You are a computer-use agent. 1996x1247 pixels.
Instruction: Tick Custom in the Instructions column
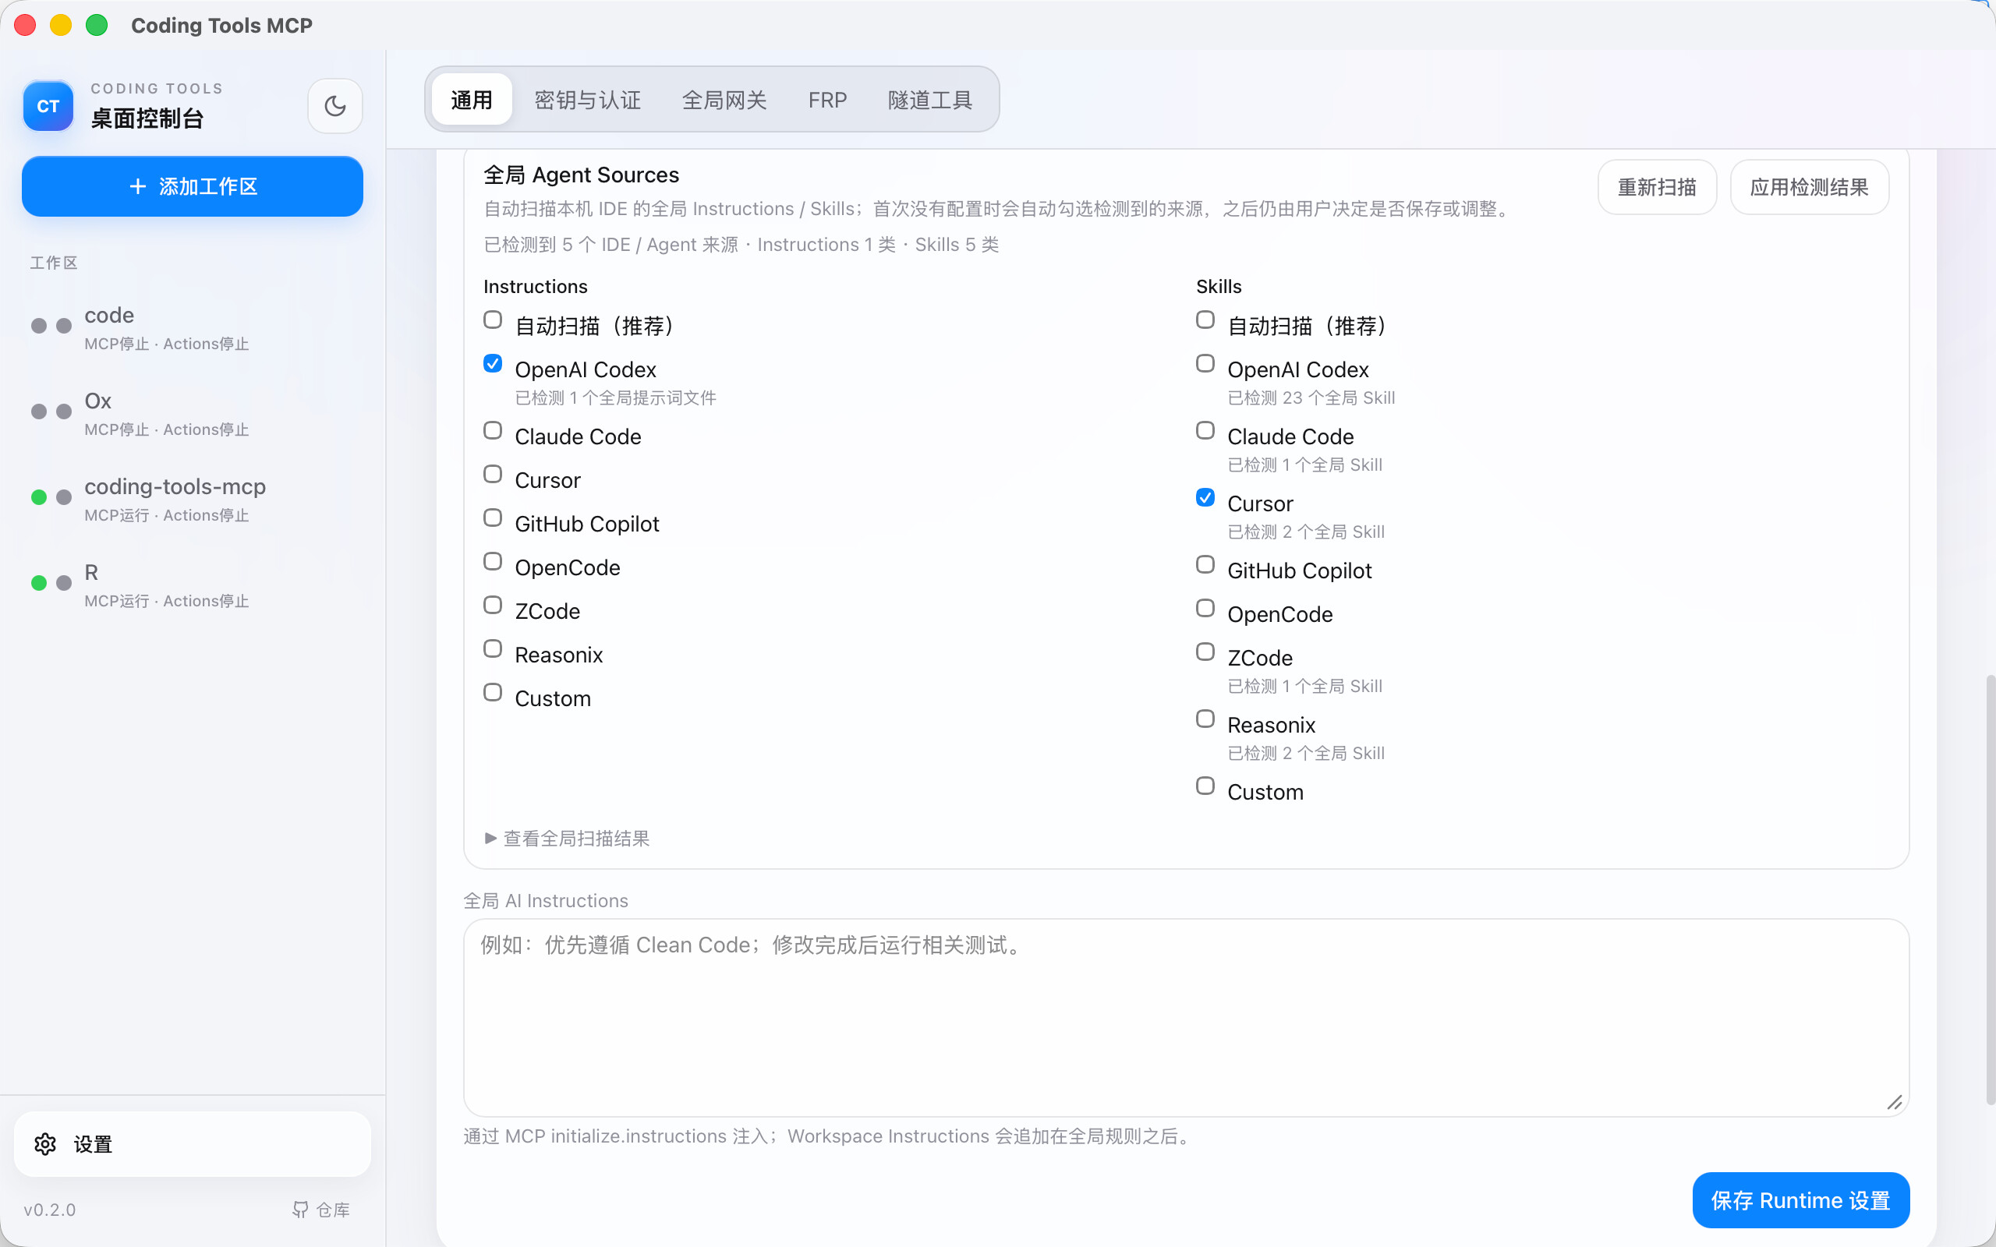[493, 693]
